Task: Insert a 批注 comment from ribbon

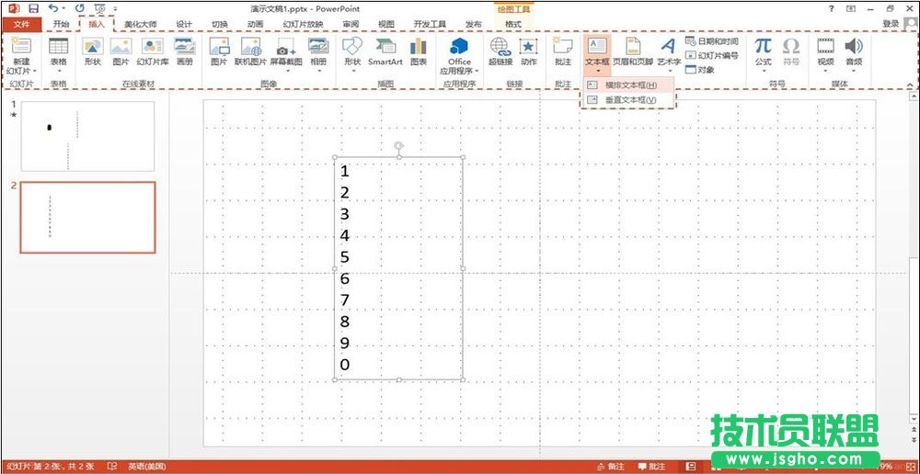Action: pyautogui.click(x=562, y=51)
